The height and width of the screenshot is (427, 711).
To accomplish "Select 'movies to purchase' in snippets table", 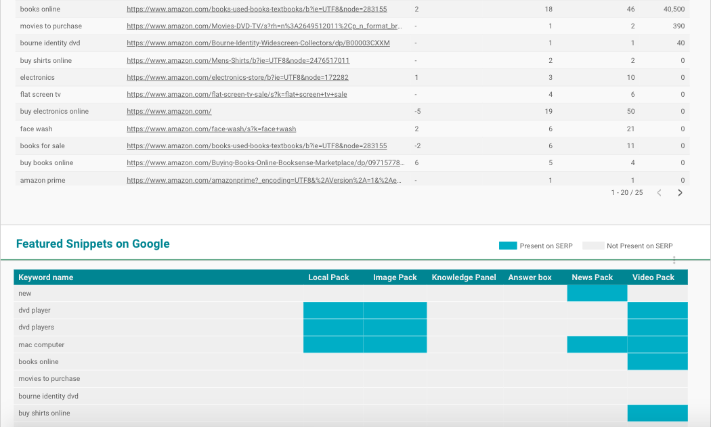I will click(x=49, y=379).
